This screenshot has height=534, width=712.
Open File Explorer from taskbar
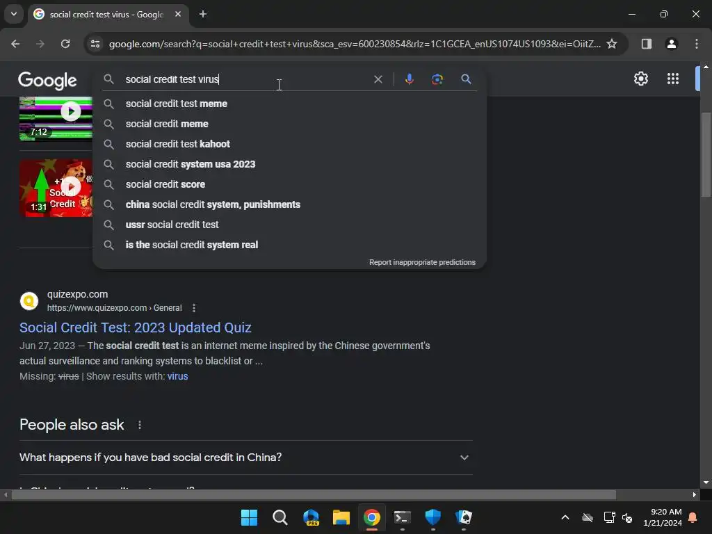click(341, 517)
